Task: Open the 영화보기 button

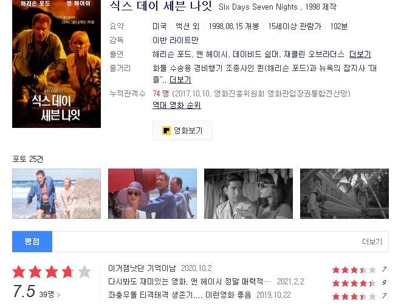Action: pos(182,130)
